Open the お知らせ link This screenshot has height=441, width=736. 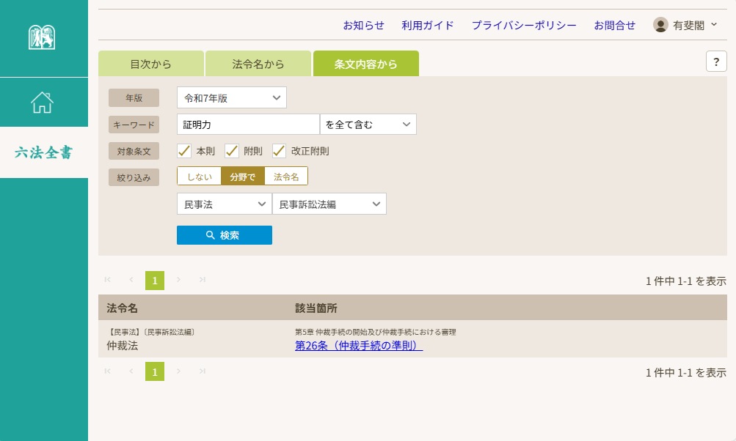[x=363, y=26]
